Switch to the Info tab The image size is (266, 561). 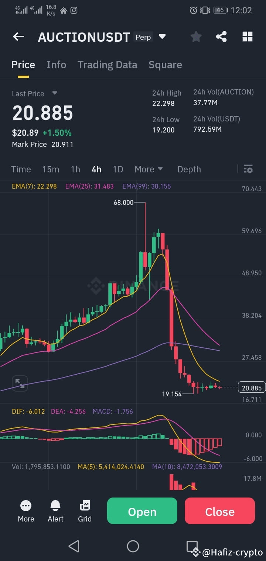tap(56, 65)
